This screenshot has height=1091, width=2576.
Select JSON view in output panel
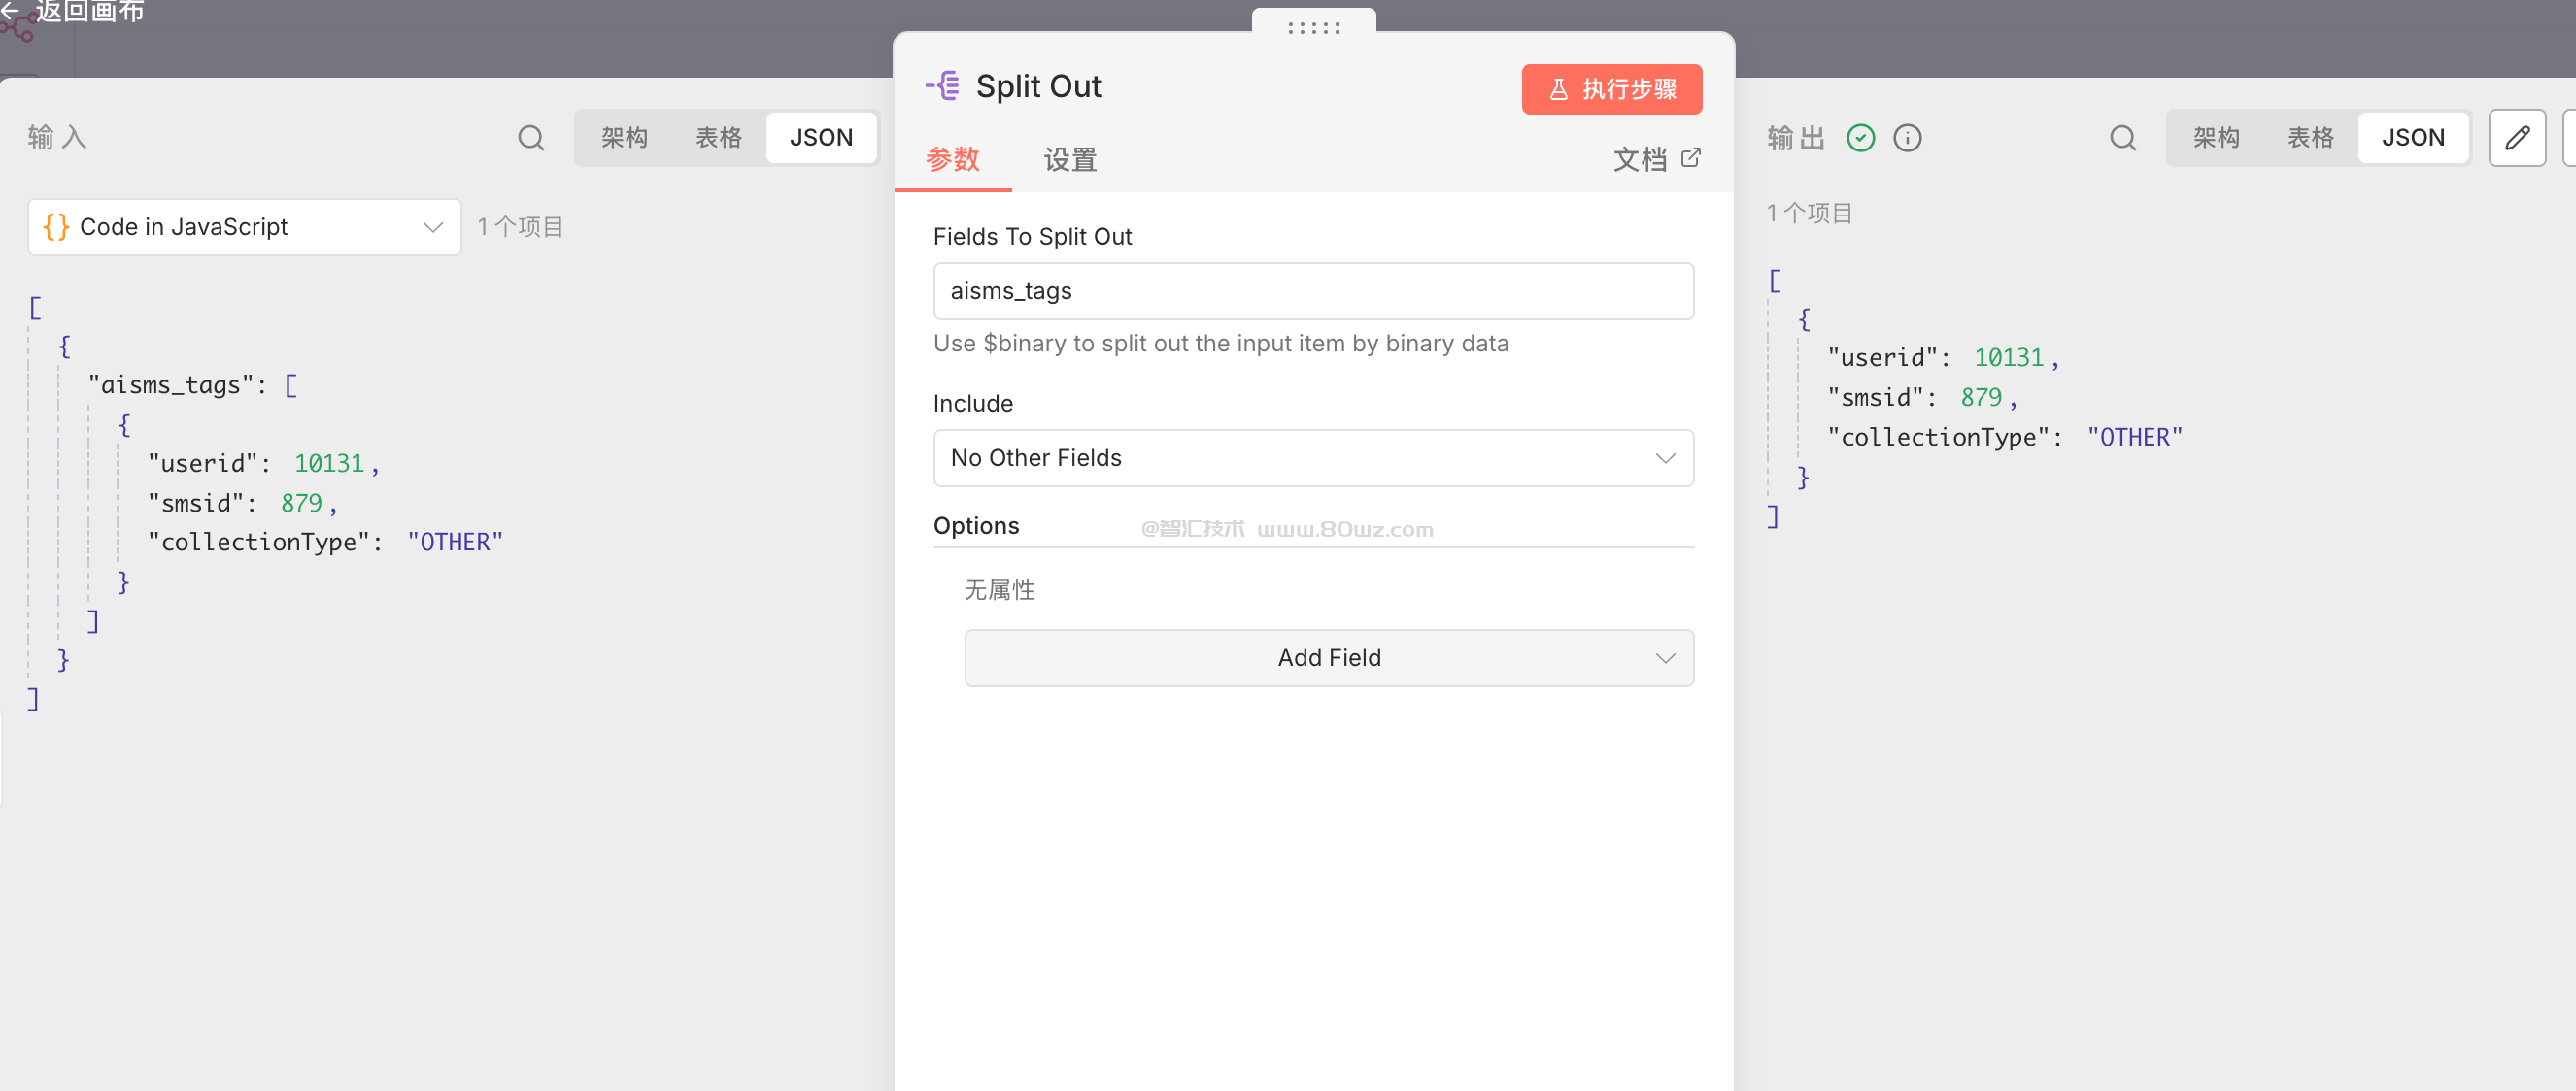(x=2412, y=138)
